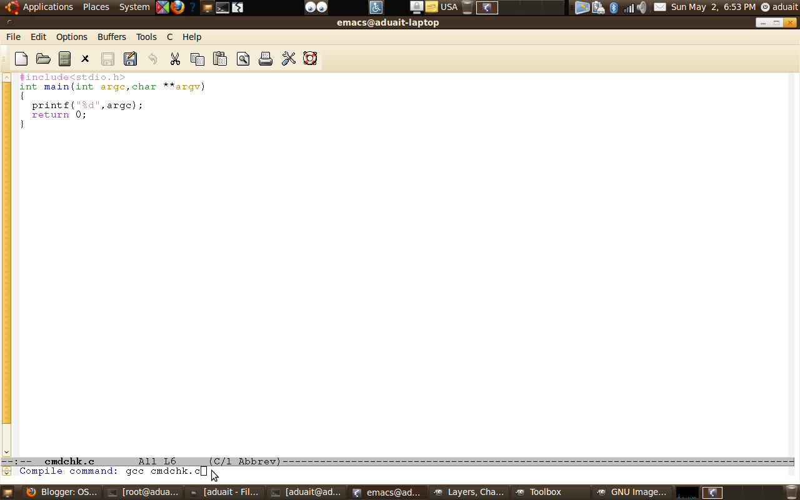Click the Bluetooth tray icon
Screen dimensions: 800x500
614,7
